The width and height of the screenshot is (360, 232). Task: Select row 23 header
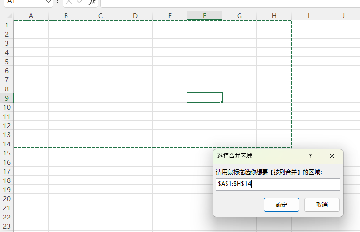coord(7,226)
